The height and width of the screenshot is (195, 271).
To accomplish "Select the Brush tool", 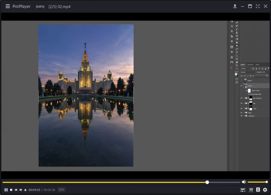I will (x=237, y=29).
